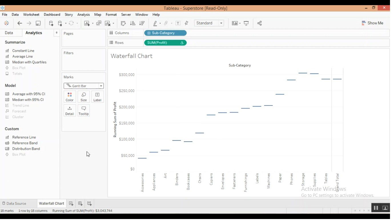The height and width of the screenshot is (221, 392).
Task: Open the Format menu
Action: point(111,15)
